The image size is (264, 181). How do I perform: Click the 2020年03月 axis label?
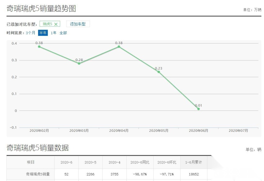point(79,131)
